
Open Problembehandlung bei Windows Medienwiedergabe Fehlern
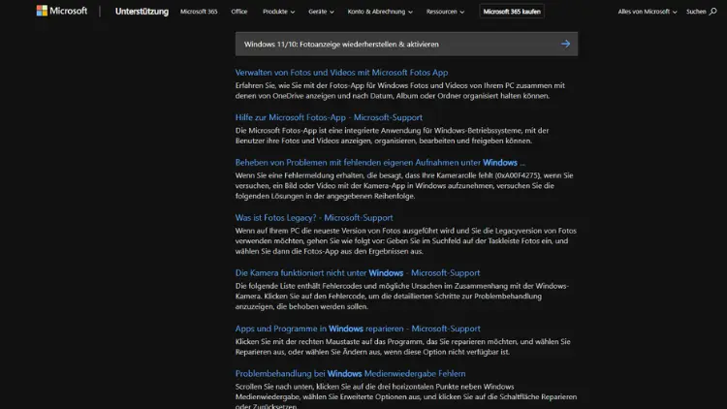[x=350, y=373]
